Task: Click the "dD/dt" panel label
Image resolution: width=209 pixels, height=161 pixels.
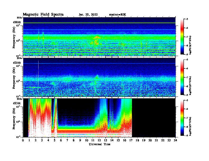Action: 17,63
